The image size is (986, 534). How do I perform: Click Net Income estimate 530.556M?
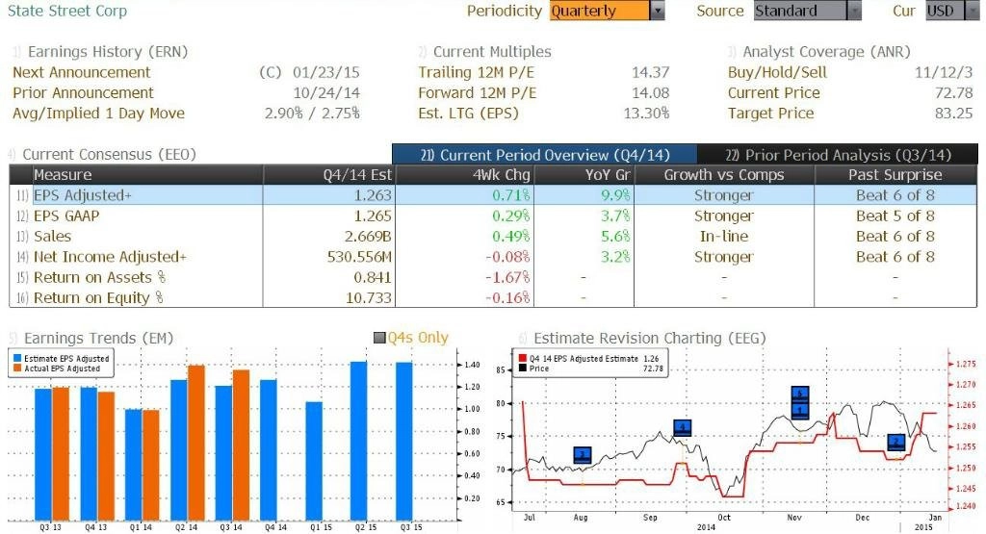pos(359,256)
